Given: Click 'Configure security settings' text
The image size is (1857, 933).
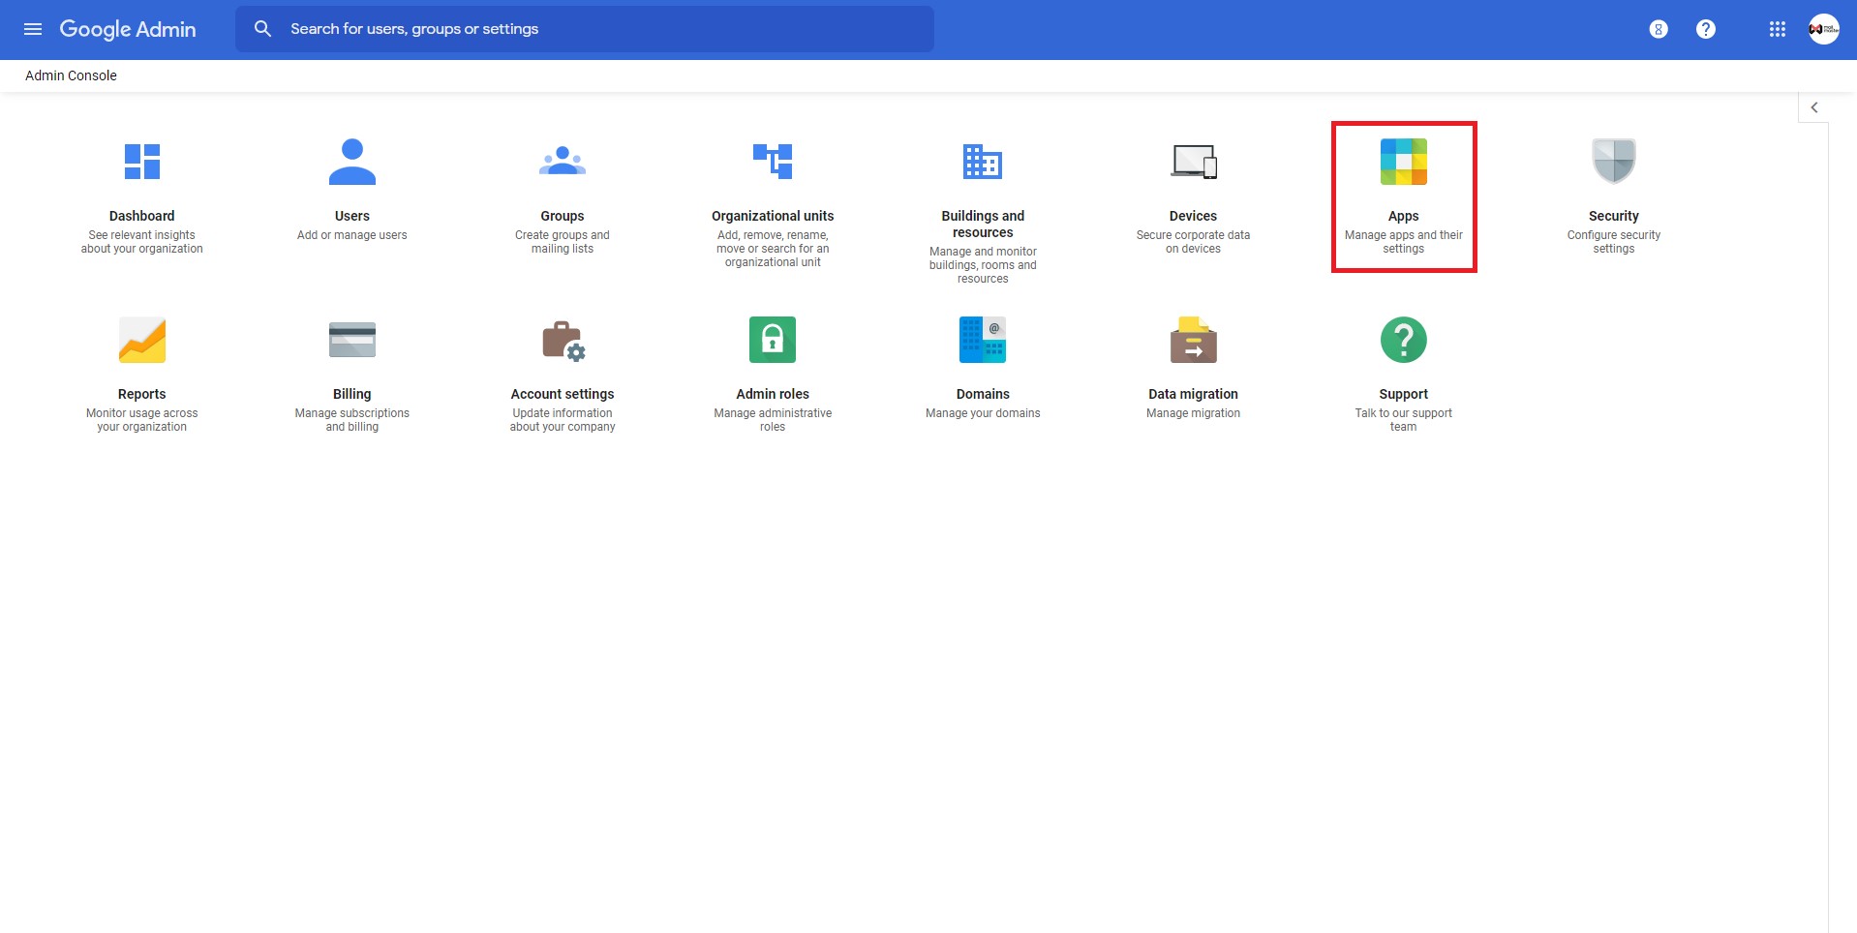Looking at the screenshot, I should tap(1614, 242).
